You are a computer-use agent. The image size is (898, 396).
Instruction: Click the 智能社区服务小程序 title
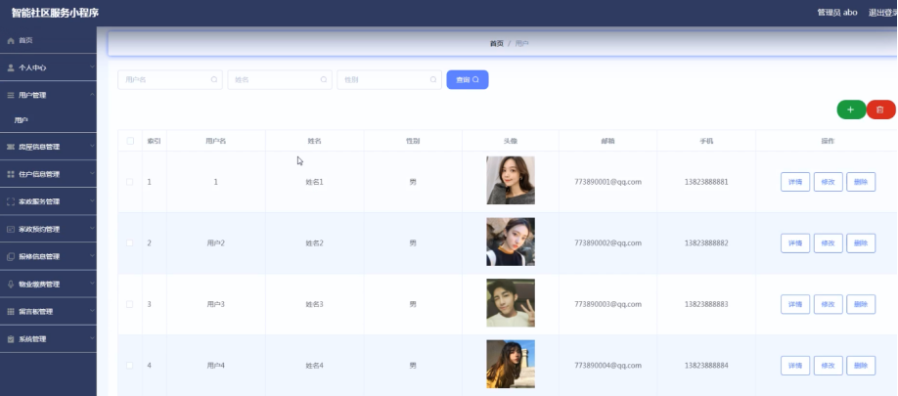[x=55, y=13]
